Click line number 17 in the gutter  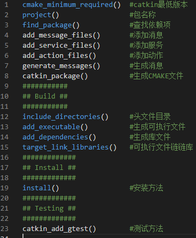click(4, 168)
